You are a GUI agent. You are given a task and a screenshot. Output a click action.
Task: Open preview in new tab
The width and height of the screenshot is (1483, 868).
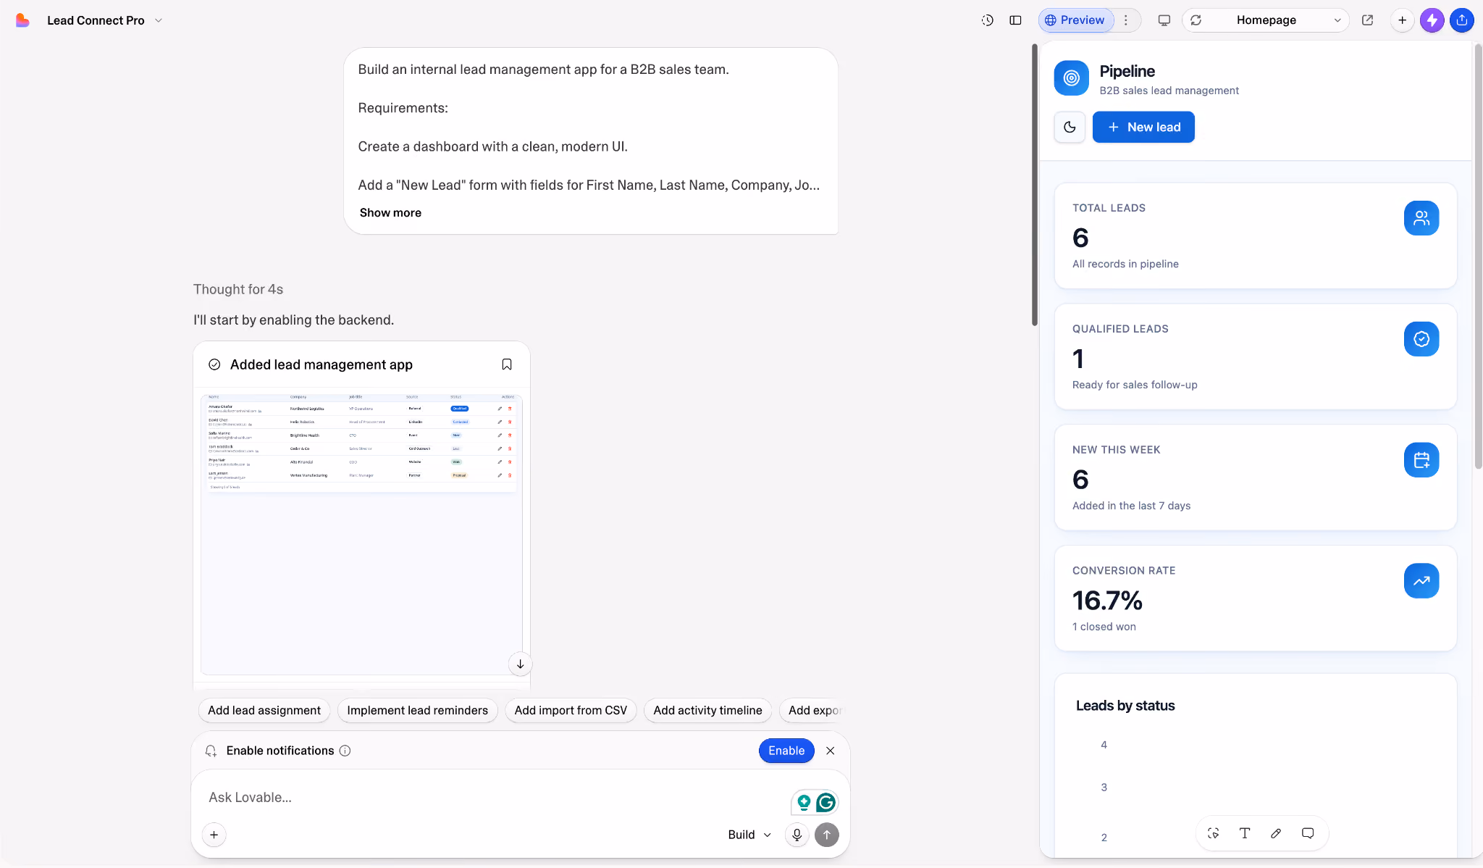coord(1367,20)
